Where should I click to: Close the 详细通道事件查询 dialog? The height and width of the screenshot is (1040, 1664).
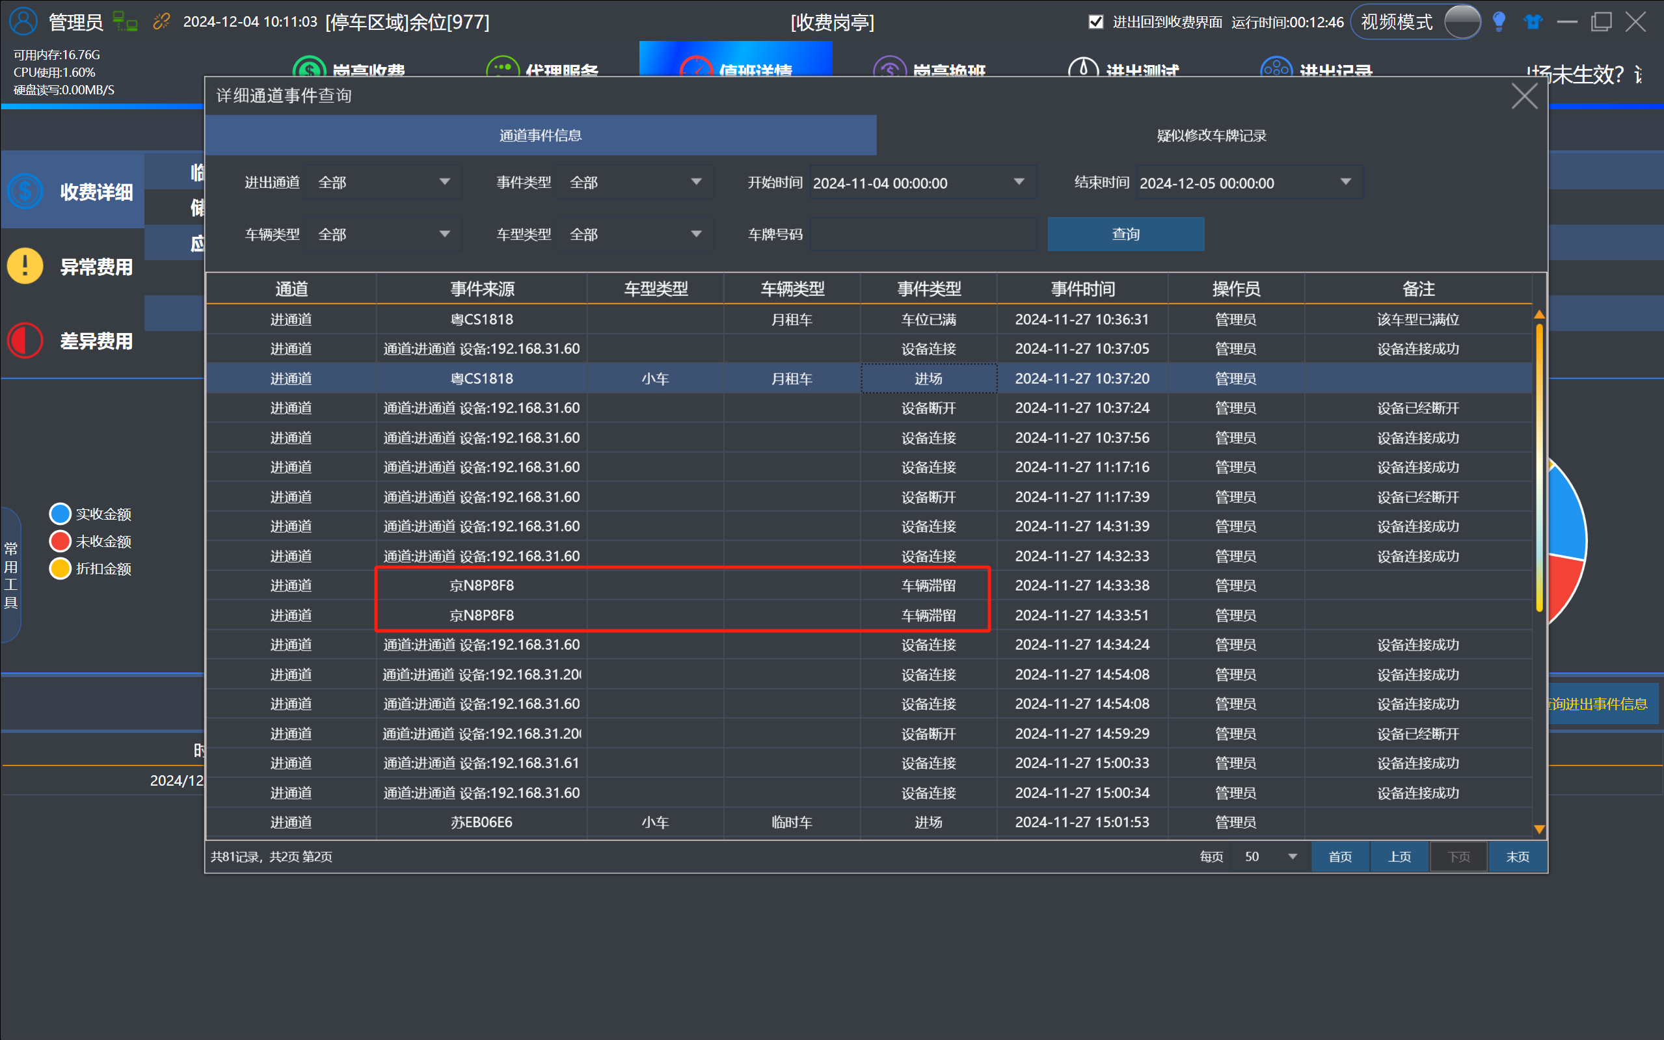coord(1524,96)
